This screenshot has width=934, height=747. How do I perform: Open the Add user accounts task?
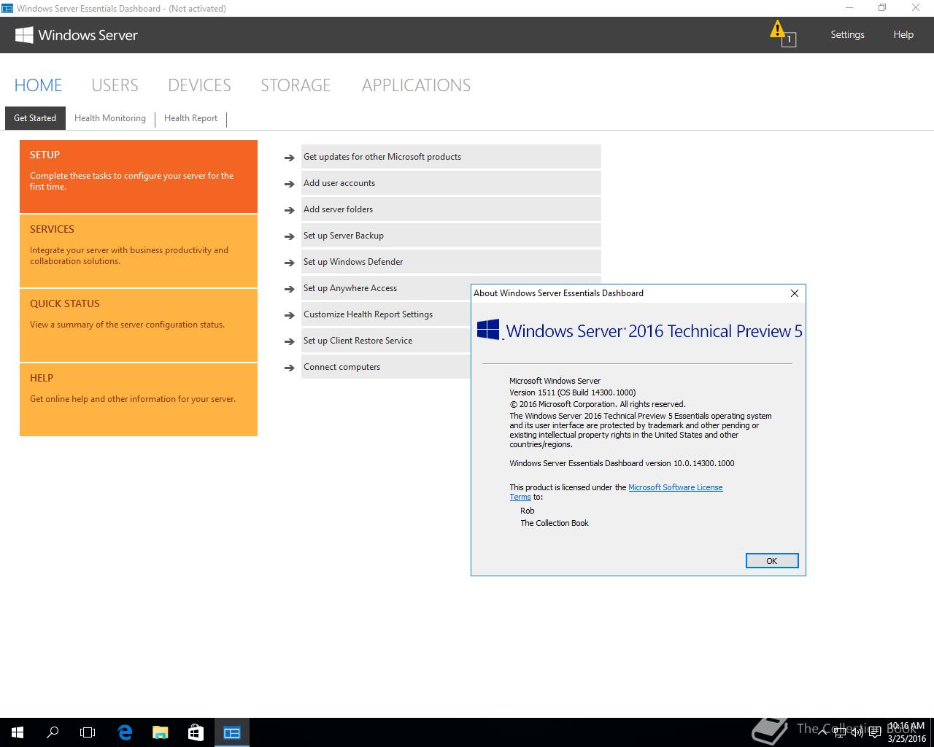click(451, 183)
